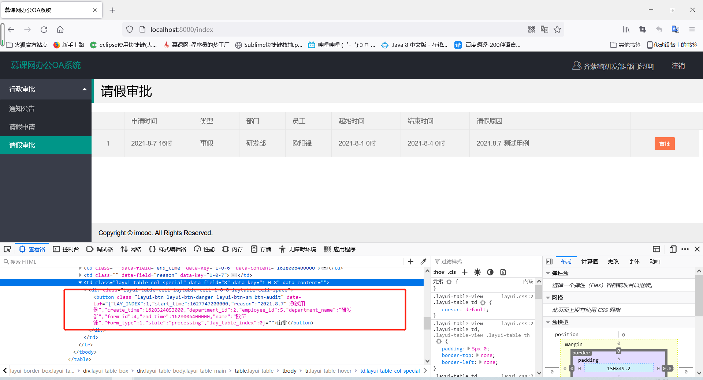Collapse the 盒模型 box model section
Screen dimensions: 703x380
click(548, 322)
